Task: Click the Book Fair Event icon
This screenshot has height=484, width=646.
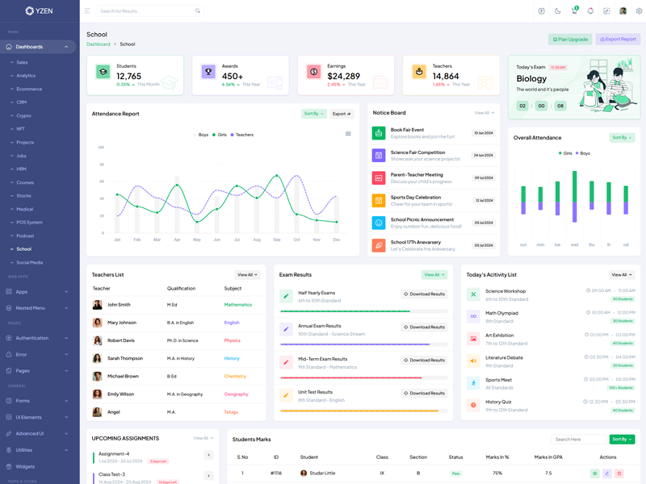Action: click(x=379, y=133)
